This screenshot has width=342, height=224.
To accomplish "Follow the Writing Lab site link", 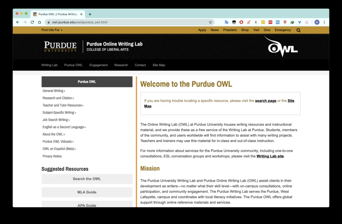I will click(270, 156).
